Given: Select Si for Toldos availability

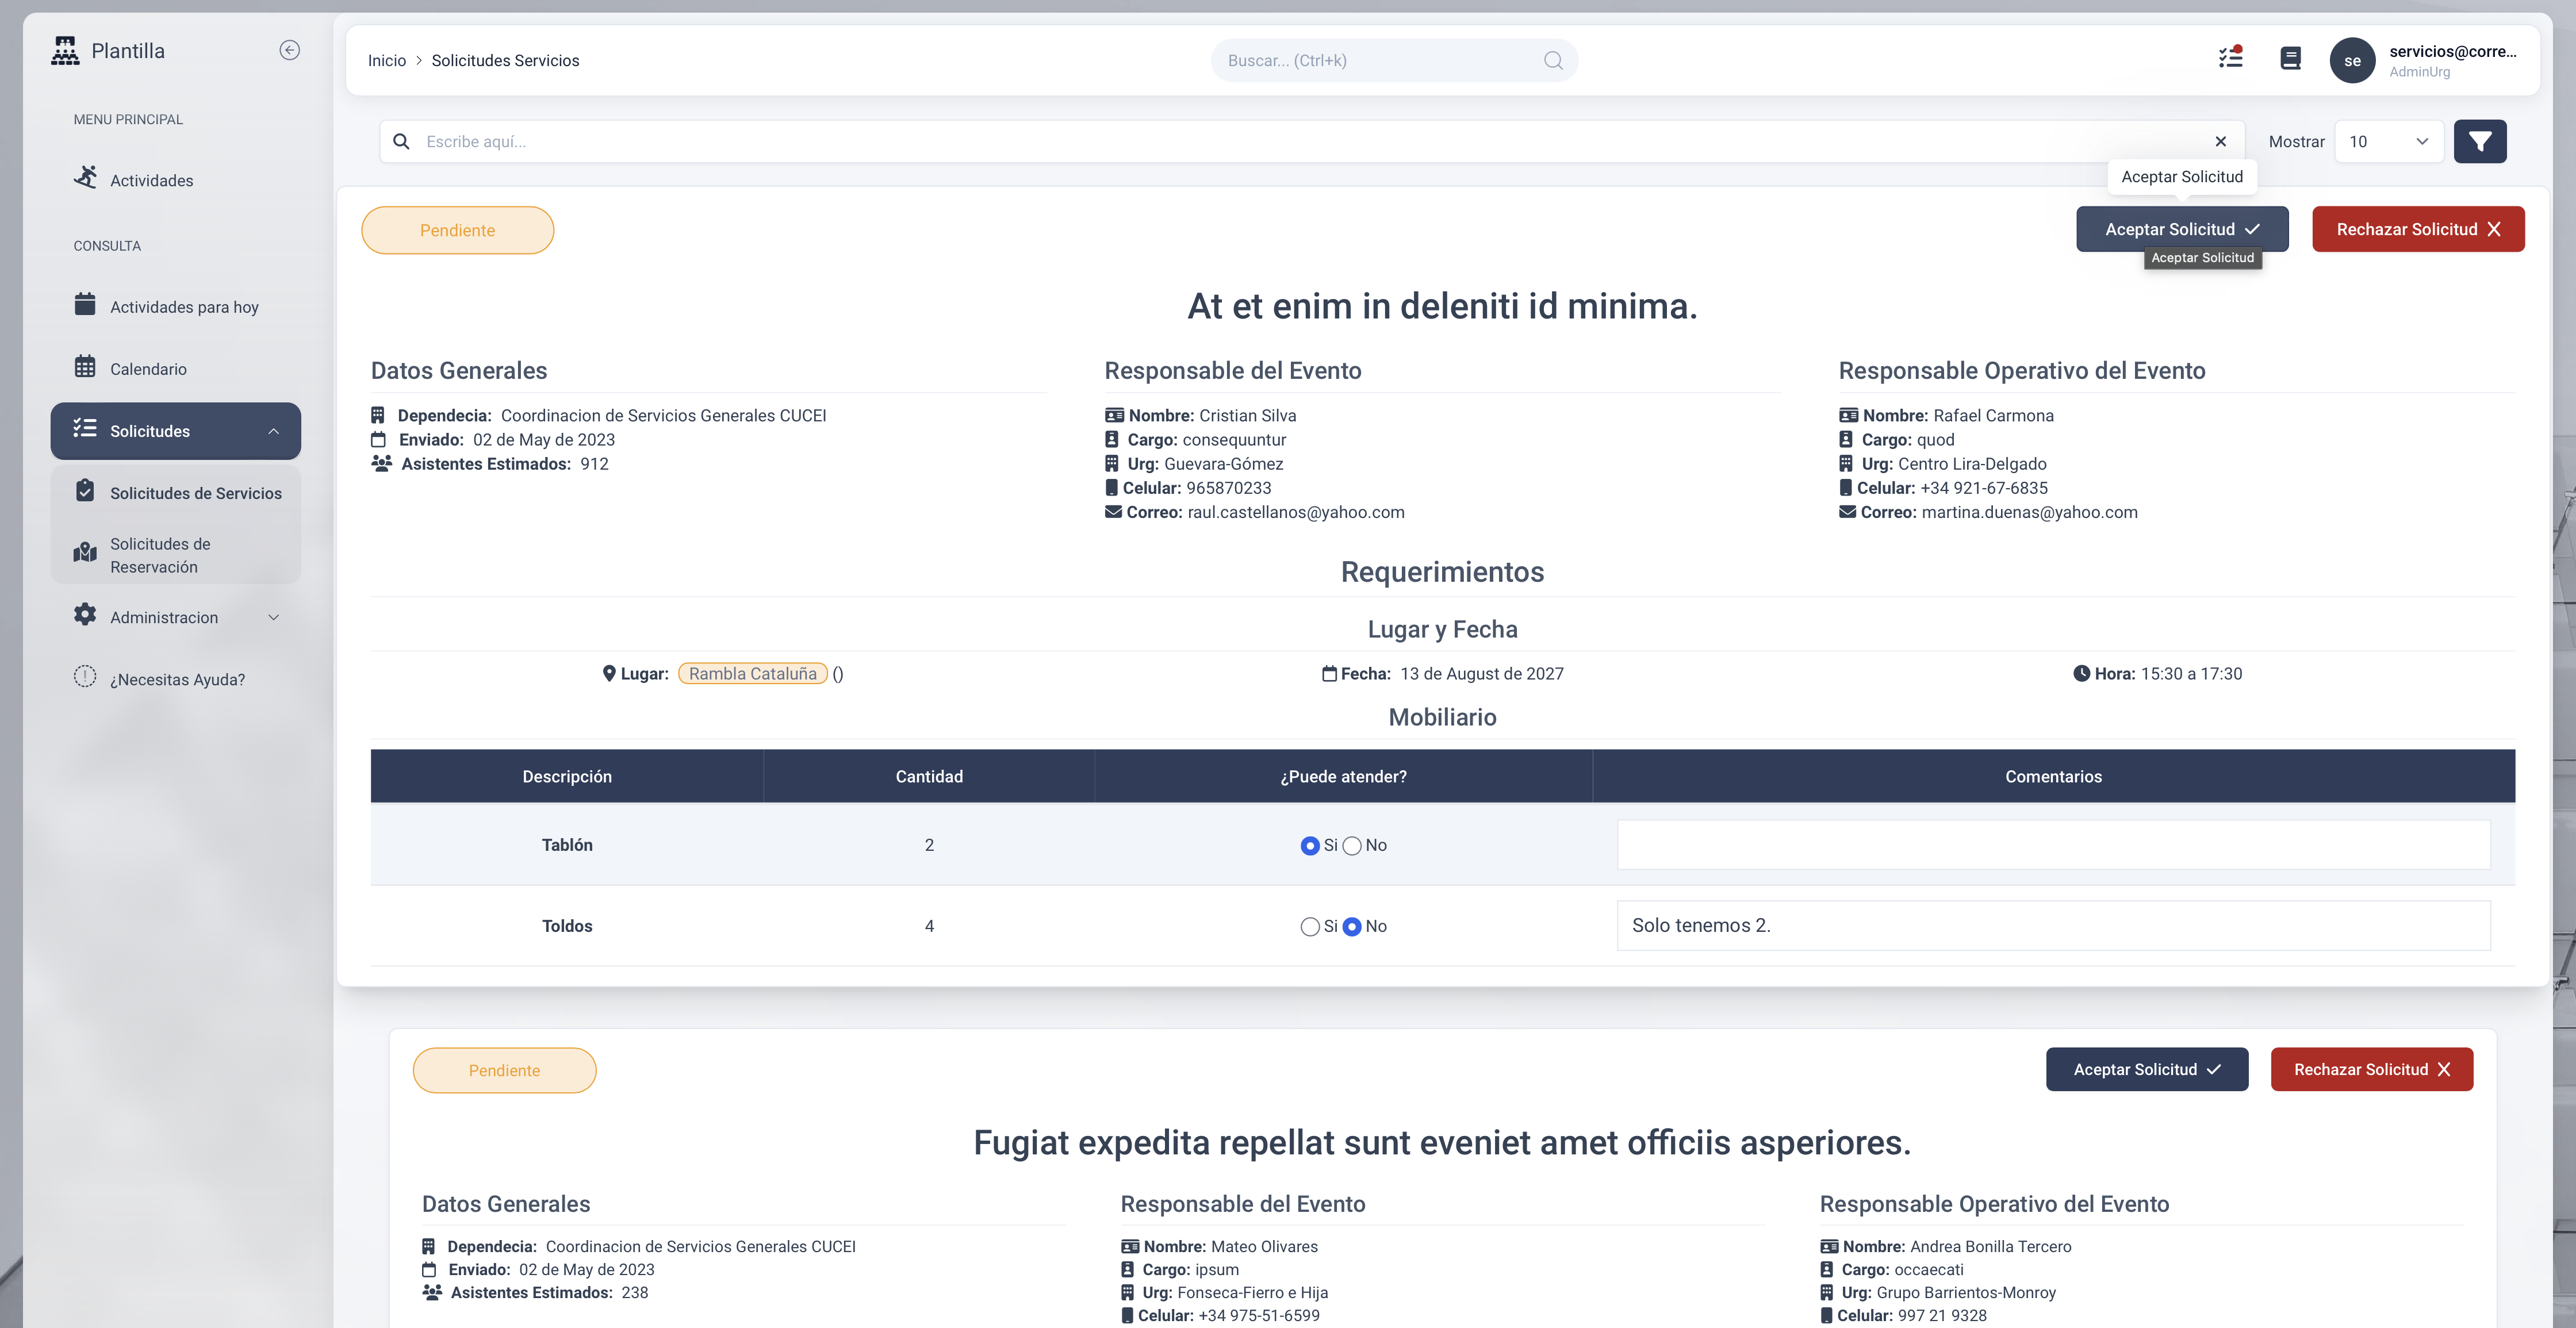Looking at the screenshot, I should click(1310, 927).
